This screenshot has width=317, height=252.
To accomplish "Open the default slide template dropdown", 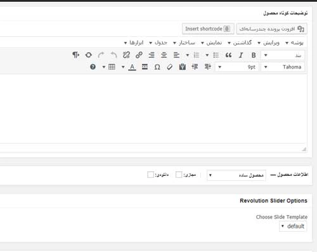I will (293, 226).
